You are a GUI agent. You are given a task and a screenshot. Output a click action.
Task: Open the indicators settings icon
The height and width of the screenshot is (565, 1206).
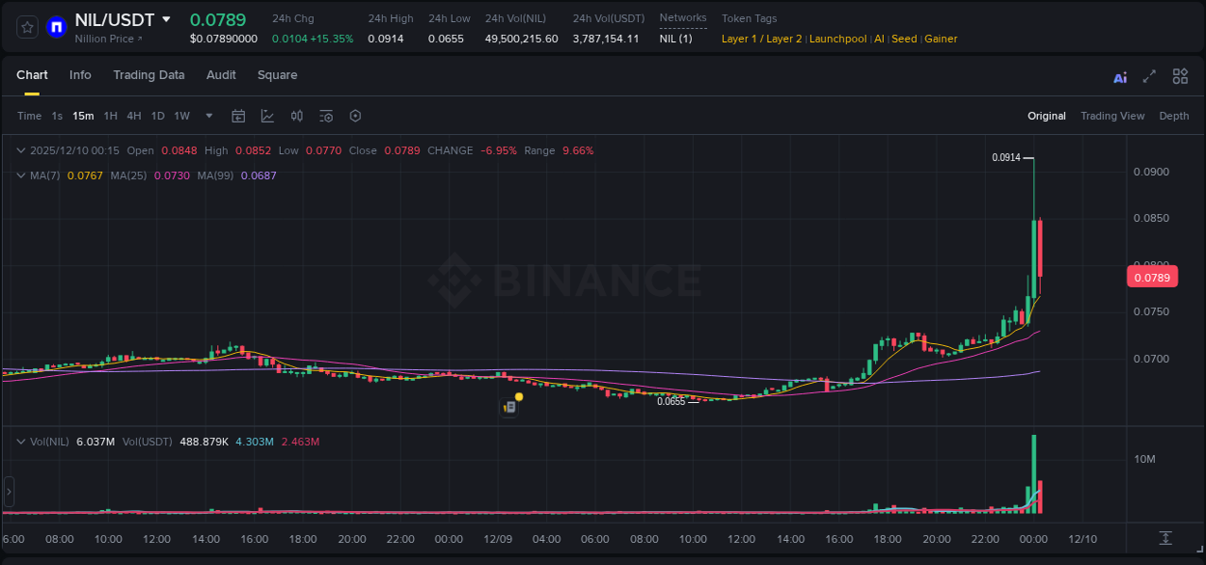point(325,116)
